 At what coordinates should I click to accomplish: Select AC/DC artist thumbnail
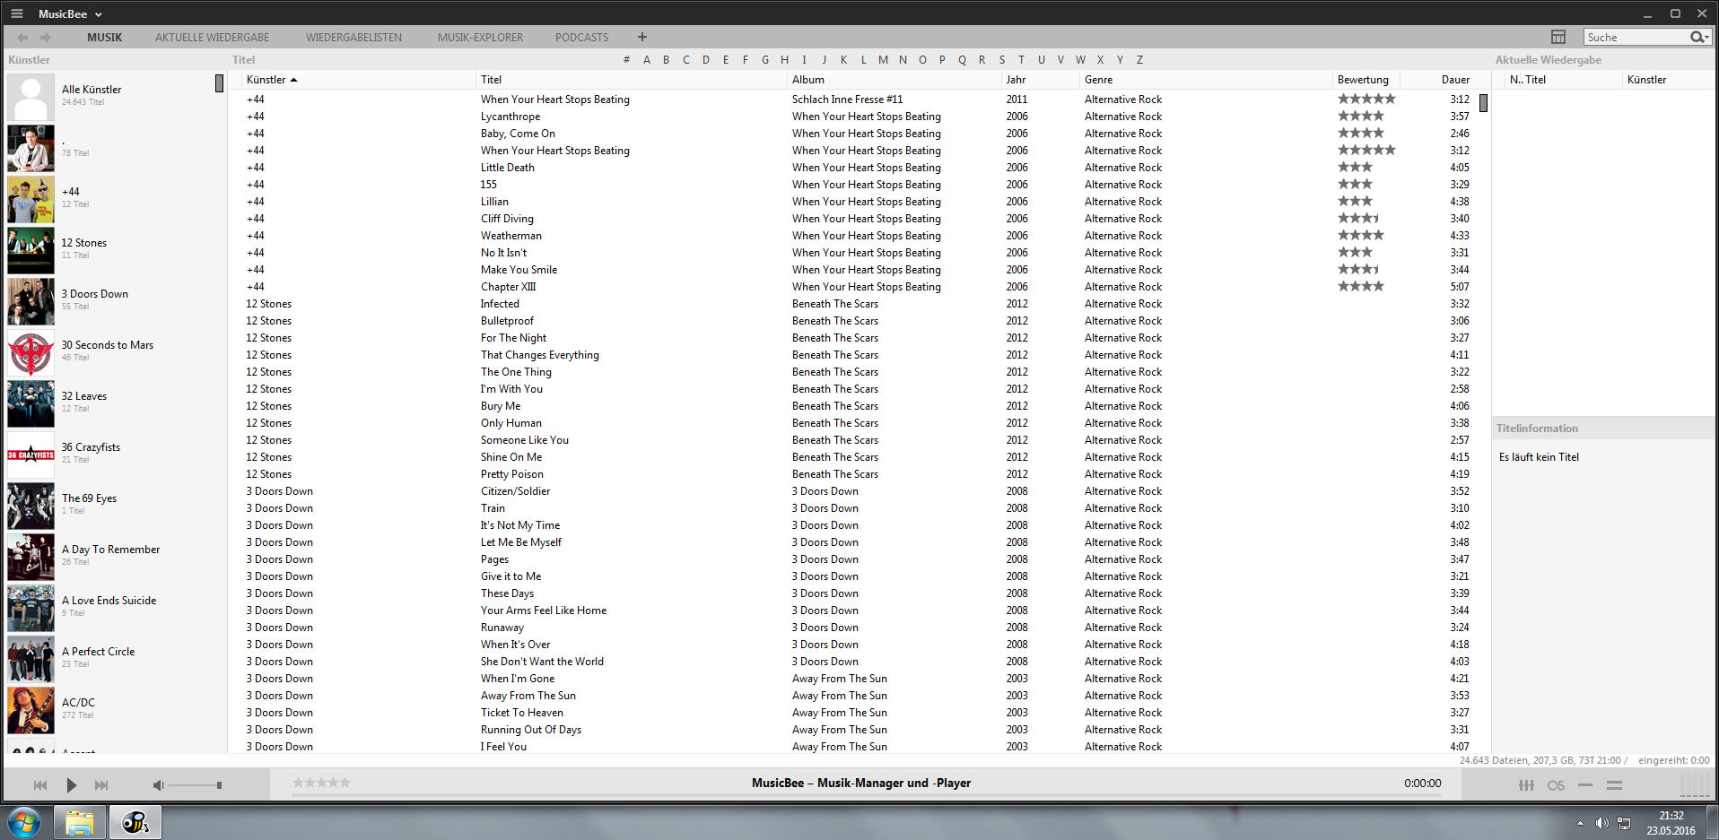tap(31, 709)
